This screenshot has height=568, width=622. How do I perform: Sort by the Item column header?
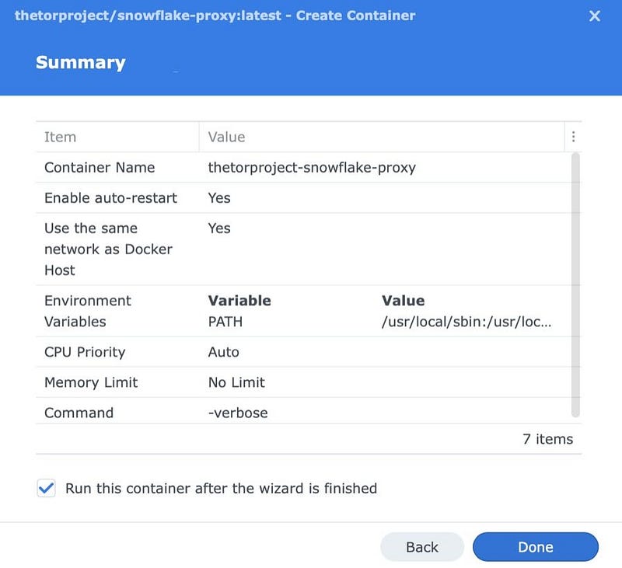click(x=117, y=137)
